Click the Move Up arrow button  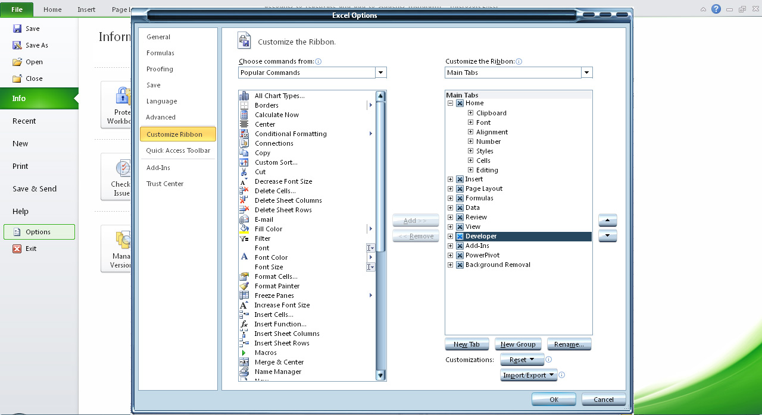point(607,221)
